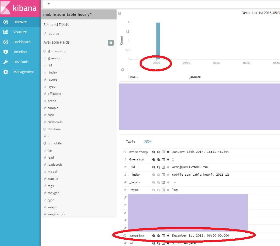Filter for value on @version row
This screenshot has height=246, width=280.
coord(153,160)
